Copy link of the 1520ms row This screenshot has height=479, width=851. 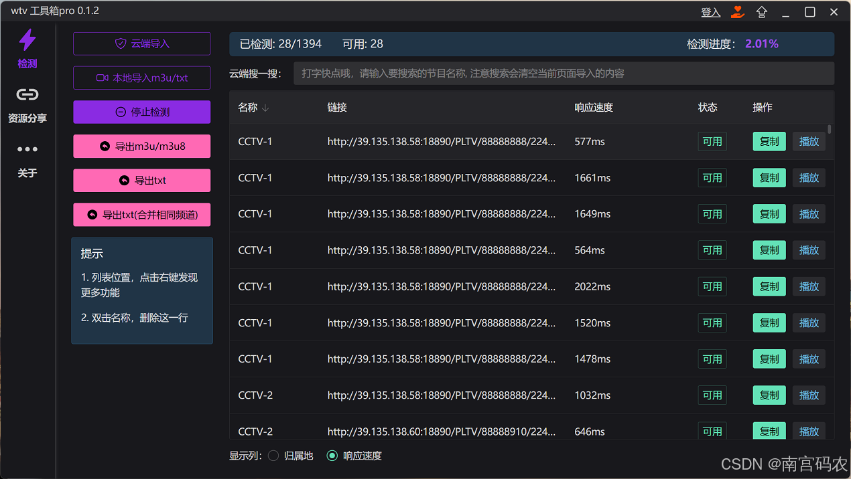coord(769,322)
